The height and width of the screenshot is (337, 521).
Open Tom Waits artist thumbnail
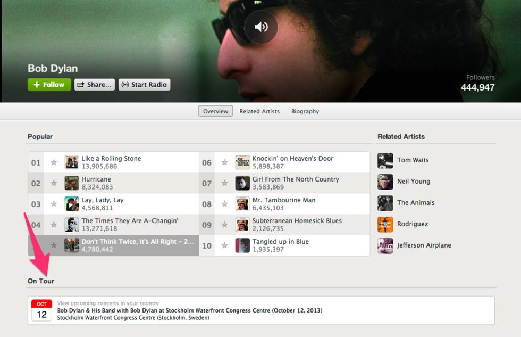385,161
